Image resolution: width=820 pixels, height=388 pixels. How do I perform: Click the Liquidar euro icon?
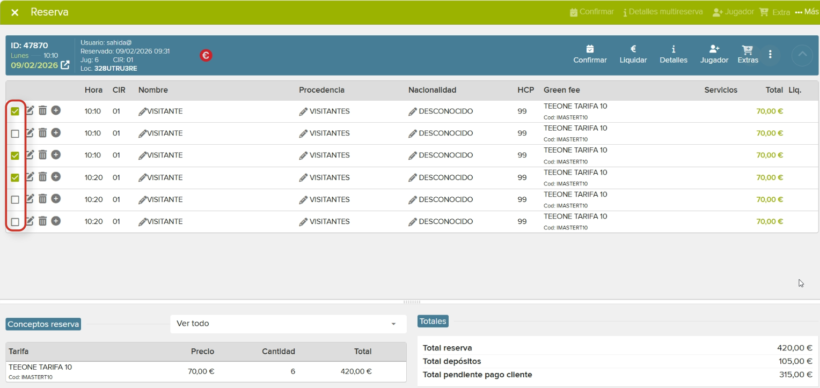(x=633, y=49)
